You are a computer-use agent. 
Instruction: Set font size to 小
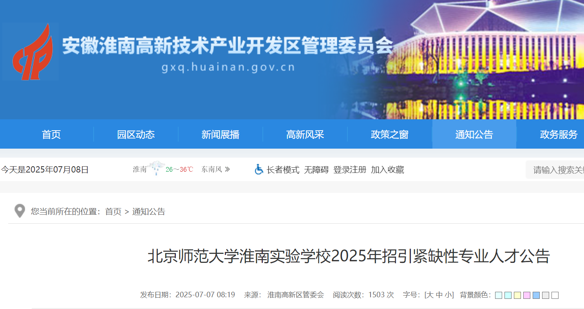coord(448,295)
